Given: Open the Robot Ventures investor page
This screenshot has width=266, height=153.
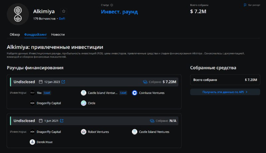Looking at the screenshot, I should (x=98, y=132).
